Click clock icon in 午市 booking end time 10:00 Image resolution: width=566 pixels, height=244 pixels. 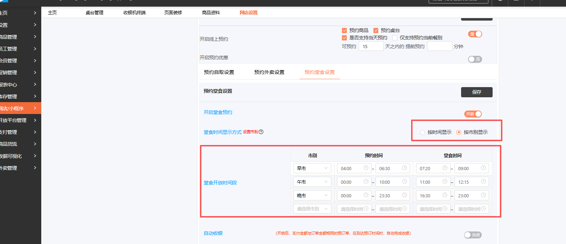point(404,182)
